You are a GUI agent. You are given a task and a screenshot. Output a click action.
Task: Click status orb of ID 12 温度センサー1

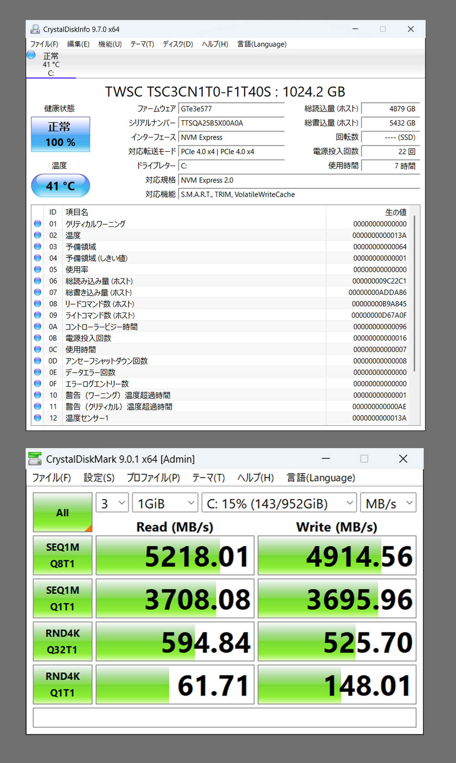pos(38,418)
